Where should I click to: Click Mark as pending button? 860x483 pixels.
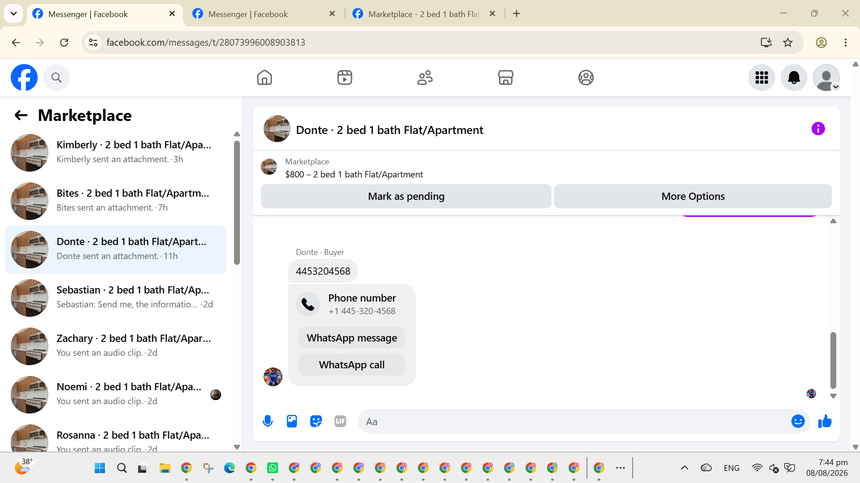tap(406, 196)
